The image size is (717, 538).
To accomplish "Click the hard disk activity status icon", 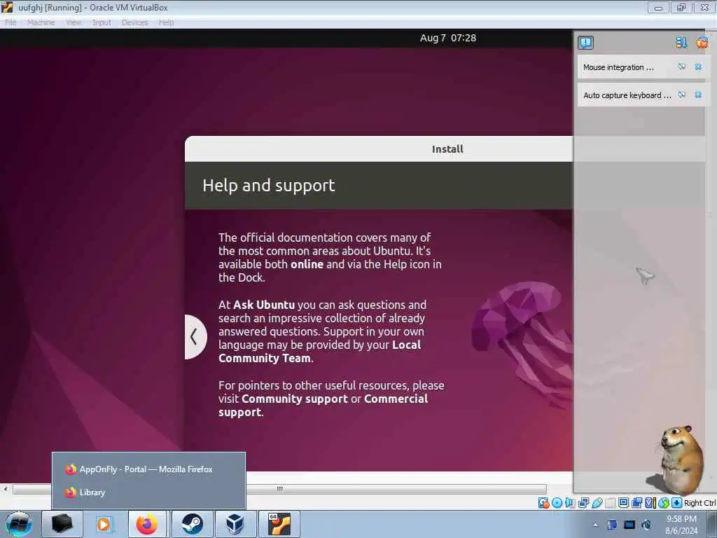I will (543, 503).
